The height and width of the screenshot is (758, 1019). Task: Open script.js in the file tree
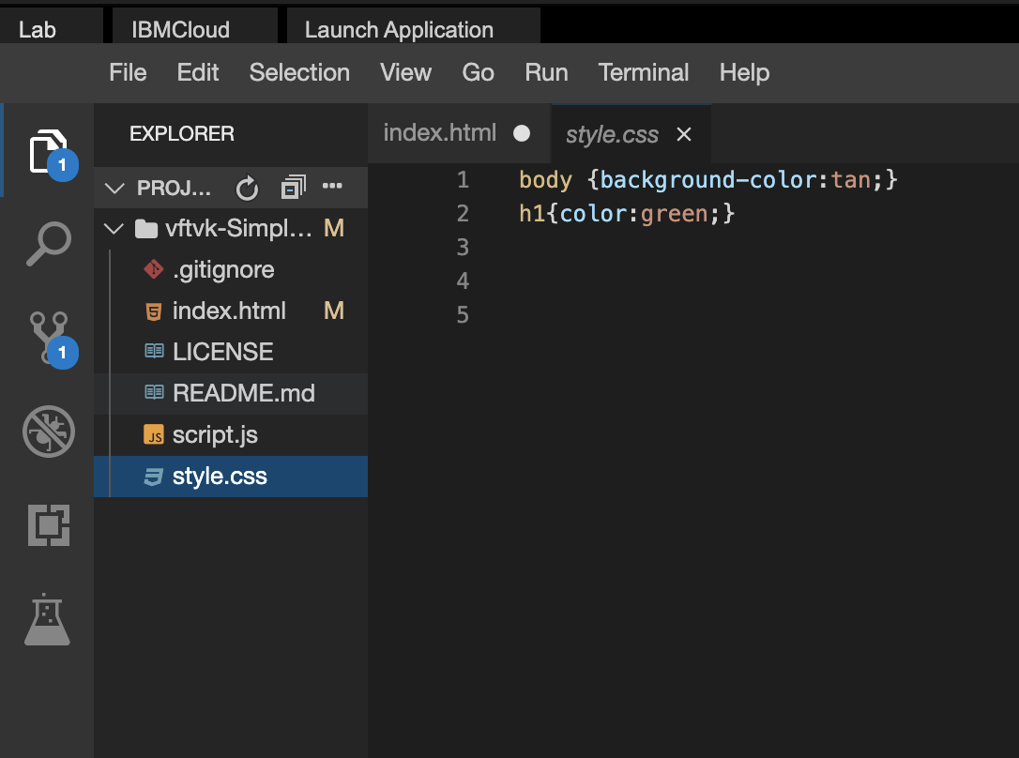215,435
